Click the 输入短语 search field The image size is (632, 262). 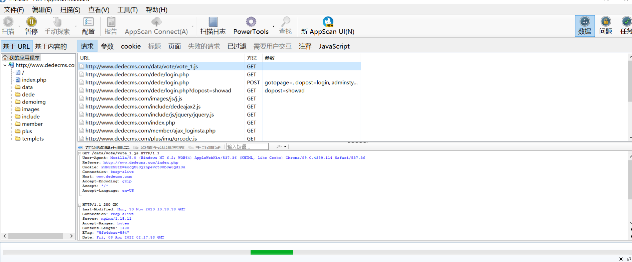pyautogui.click(x=247, y=146)
